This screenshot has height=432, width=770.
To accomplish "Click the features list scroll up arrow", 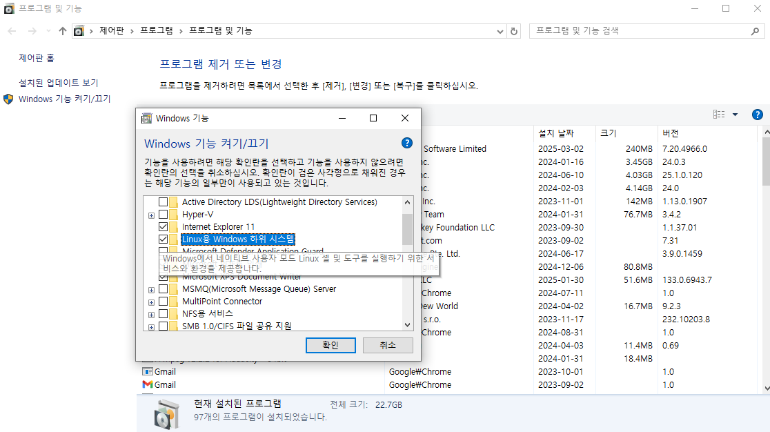I will [x=407, y=202].
